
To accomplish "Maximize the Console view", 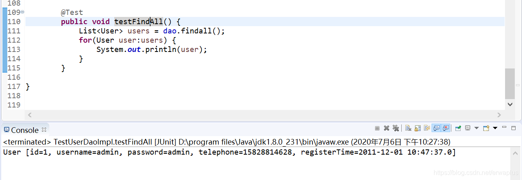I will click(x=514, y=128).
